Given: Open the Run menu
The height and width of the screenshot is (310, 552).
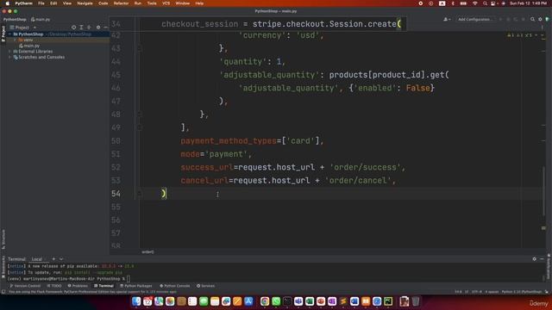Looking at the screenshot, I should (138, 3).
